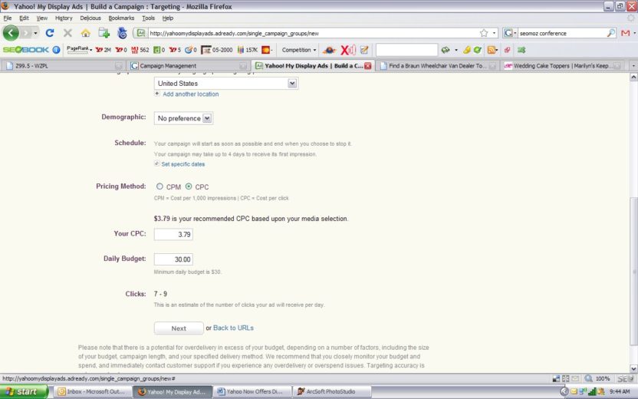638x399 pixels.
Task: Open the Edit menu
Action: click(x=24, y=18)
